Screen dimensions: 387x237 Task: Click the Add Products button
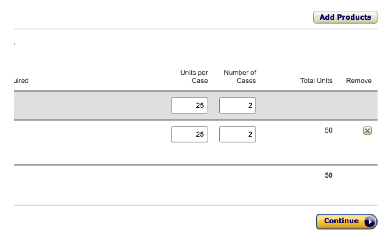point(345,17)
